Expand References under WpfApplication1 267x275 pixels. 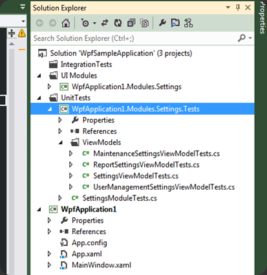(49, 232)
